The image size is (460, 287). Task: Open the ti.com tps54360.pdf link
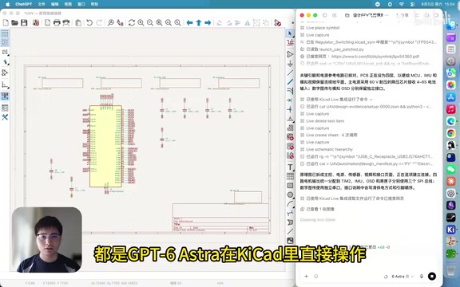(375, 57)
